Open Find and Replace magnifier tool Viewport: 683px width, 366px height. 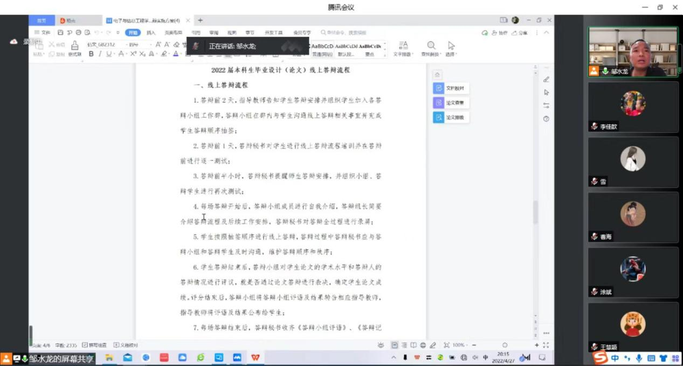[431, 48]
